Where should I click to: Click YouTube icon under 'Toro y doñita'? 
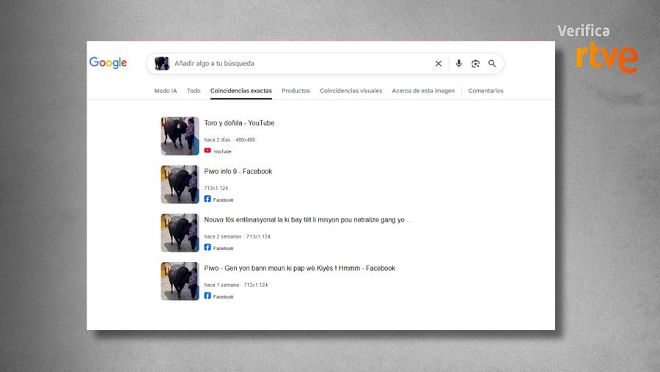tap(208, 151)
